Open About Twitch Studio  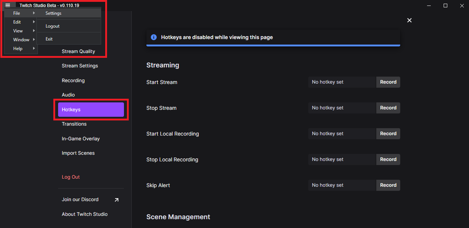[x=85, y=214]
